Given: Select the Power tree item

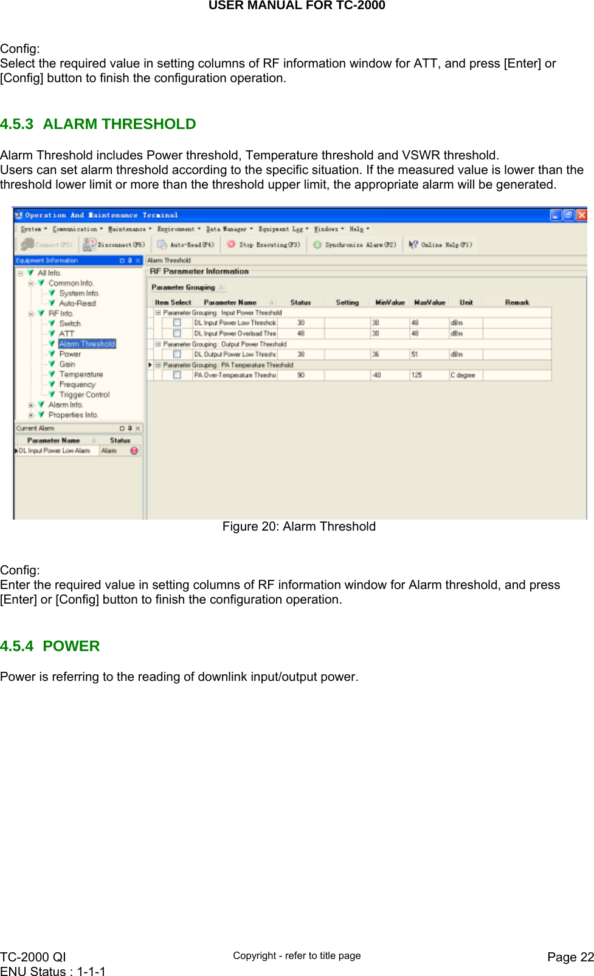Looking at the screenshot, I should 70,354.
